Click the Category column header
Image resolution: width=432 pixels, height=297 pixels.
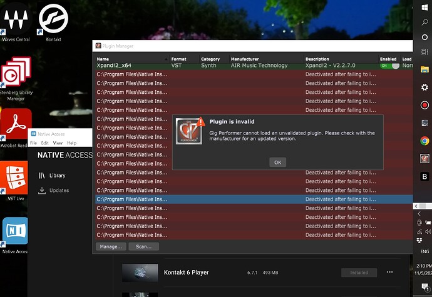click(x=210, y=59)
